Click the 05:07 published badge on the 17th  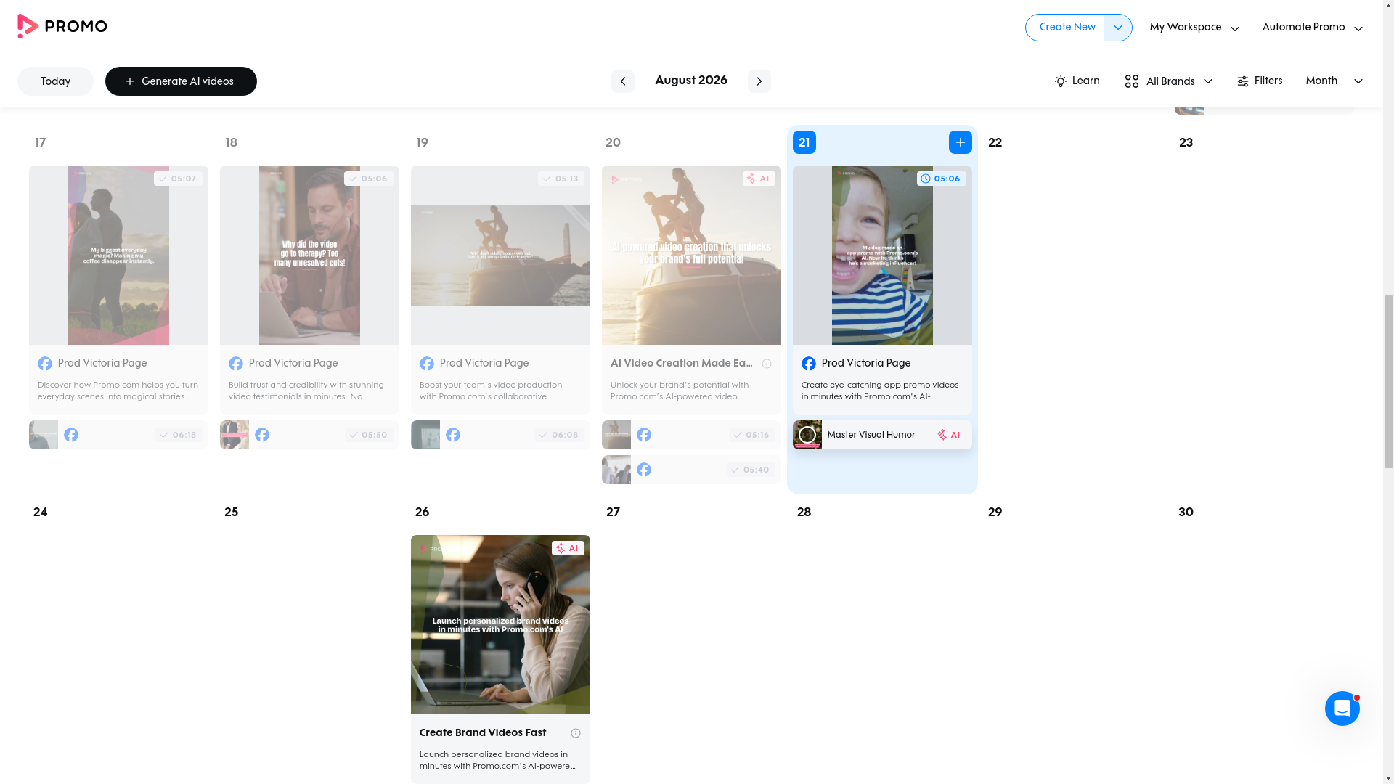click(x=178, y=179)
